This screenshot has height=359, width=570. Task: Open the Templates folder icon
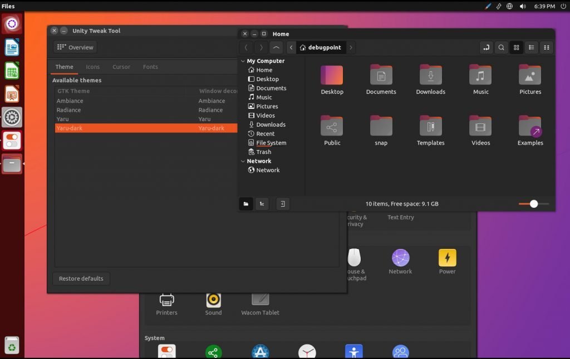[x=430, y=126]
